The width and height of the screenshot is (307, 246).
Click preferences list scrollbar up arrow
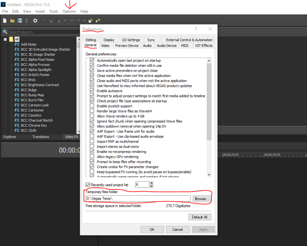[x=209, y=61]
